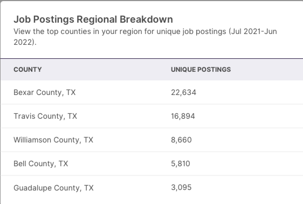Click the UNIQUE POSTINGS column header
Screen dimensions: 303x204
tap(201, 70)
